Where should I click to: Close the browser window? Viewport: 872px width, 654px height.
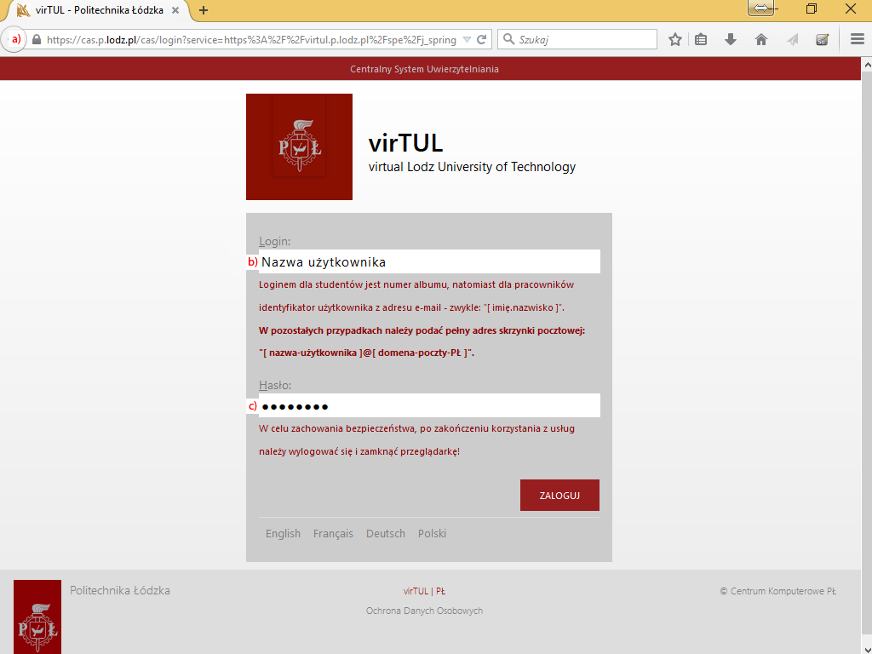pos(851,9)
